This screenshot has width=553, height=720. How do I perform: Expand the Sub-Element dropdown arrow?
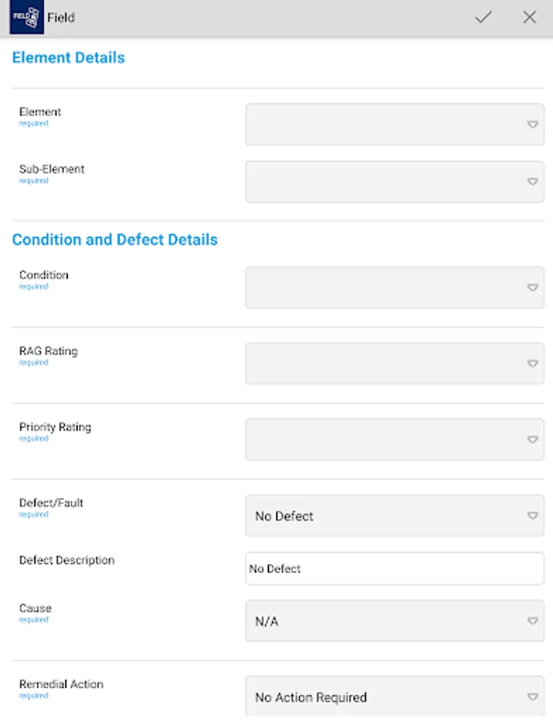[532, 182]
